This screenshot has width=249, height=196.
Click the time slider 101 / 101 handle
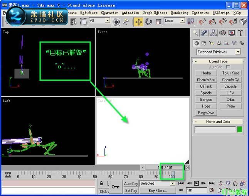pos(165,167)
